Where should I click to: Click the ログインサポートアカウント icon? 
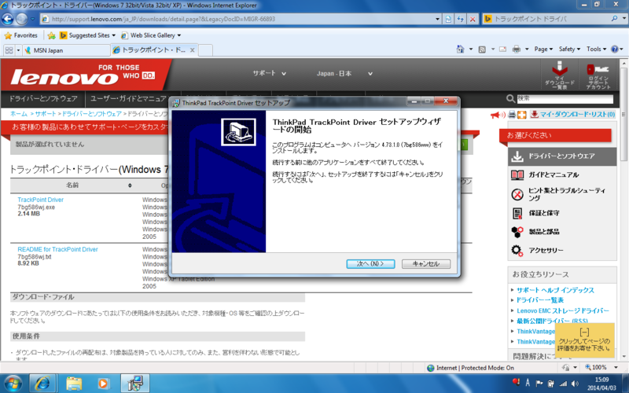pyautogui.click(x=598, y=75)
